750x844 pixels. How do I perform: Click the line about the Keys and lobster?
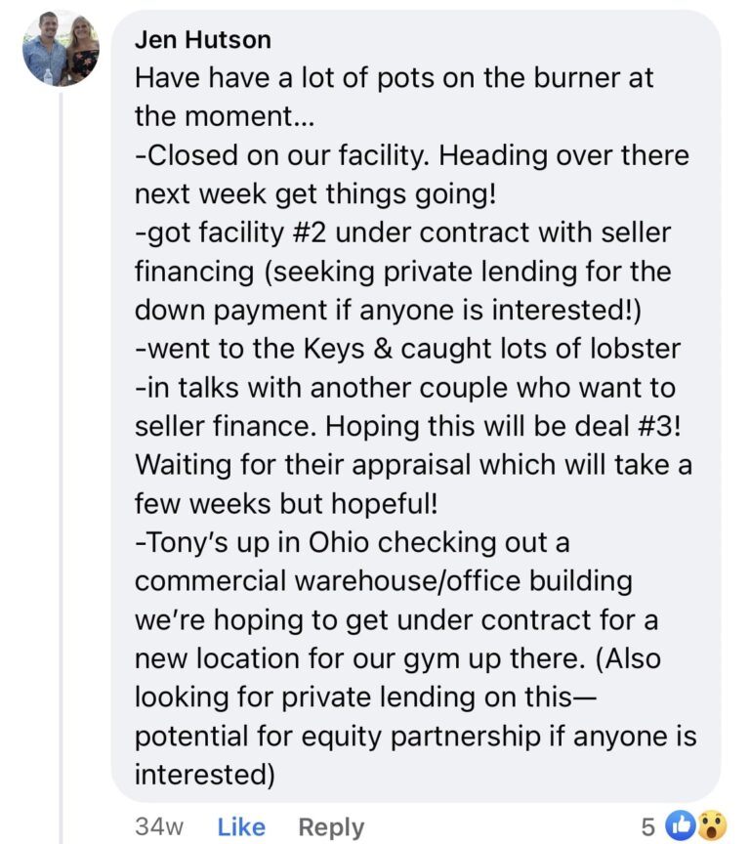(407, 348)
